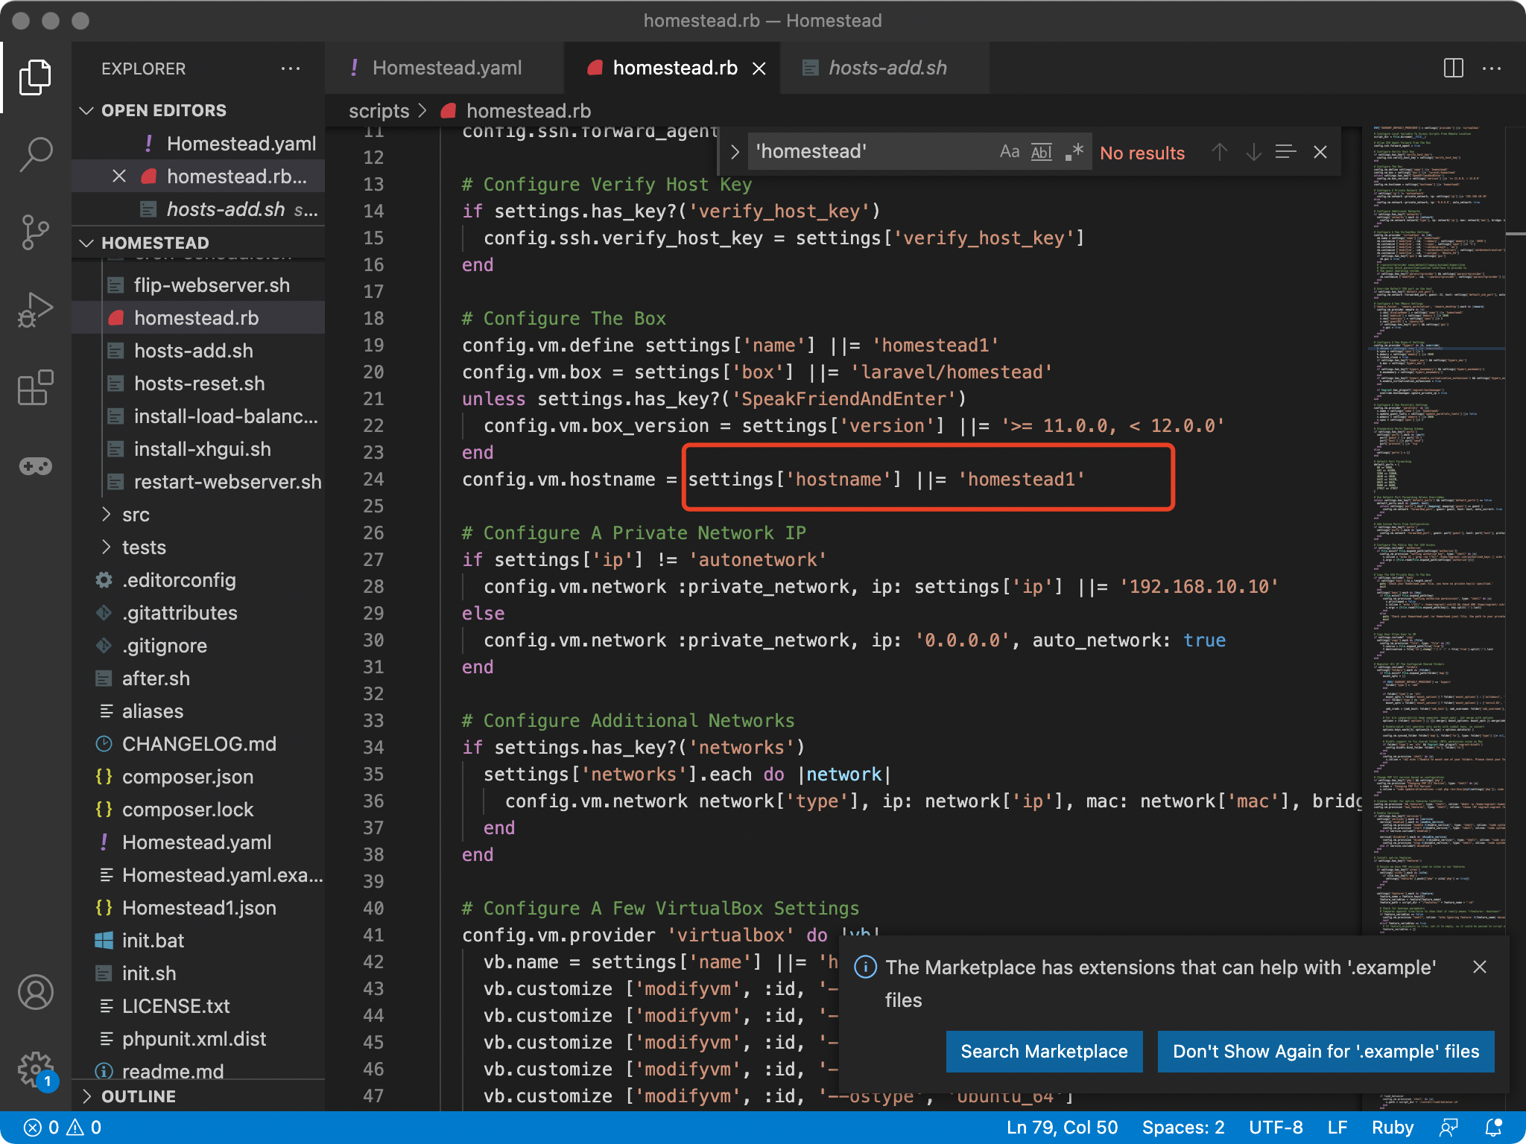The height and width of the screenshot is (1144, 1526).
Task: Open Homestead1.json file
Action: [199, 908]
